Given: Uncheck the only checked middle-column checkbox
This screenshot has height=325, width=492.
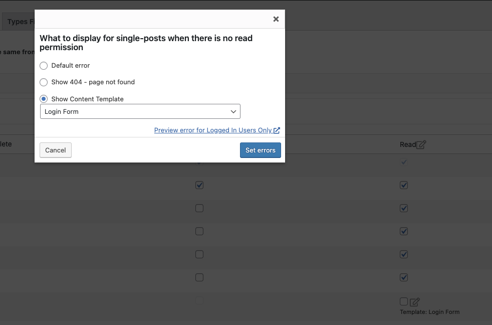Looking at the screenshot, I should click(199, 185).
